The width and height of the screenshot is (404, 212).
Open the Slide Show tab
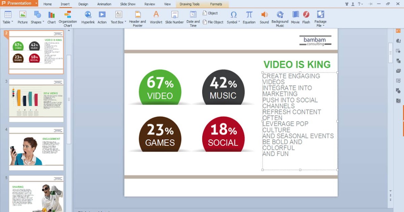pyautogui.click(x=127, y=4)
